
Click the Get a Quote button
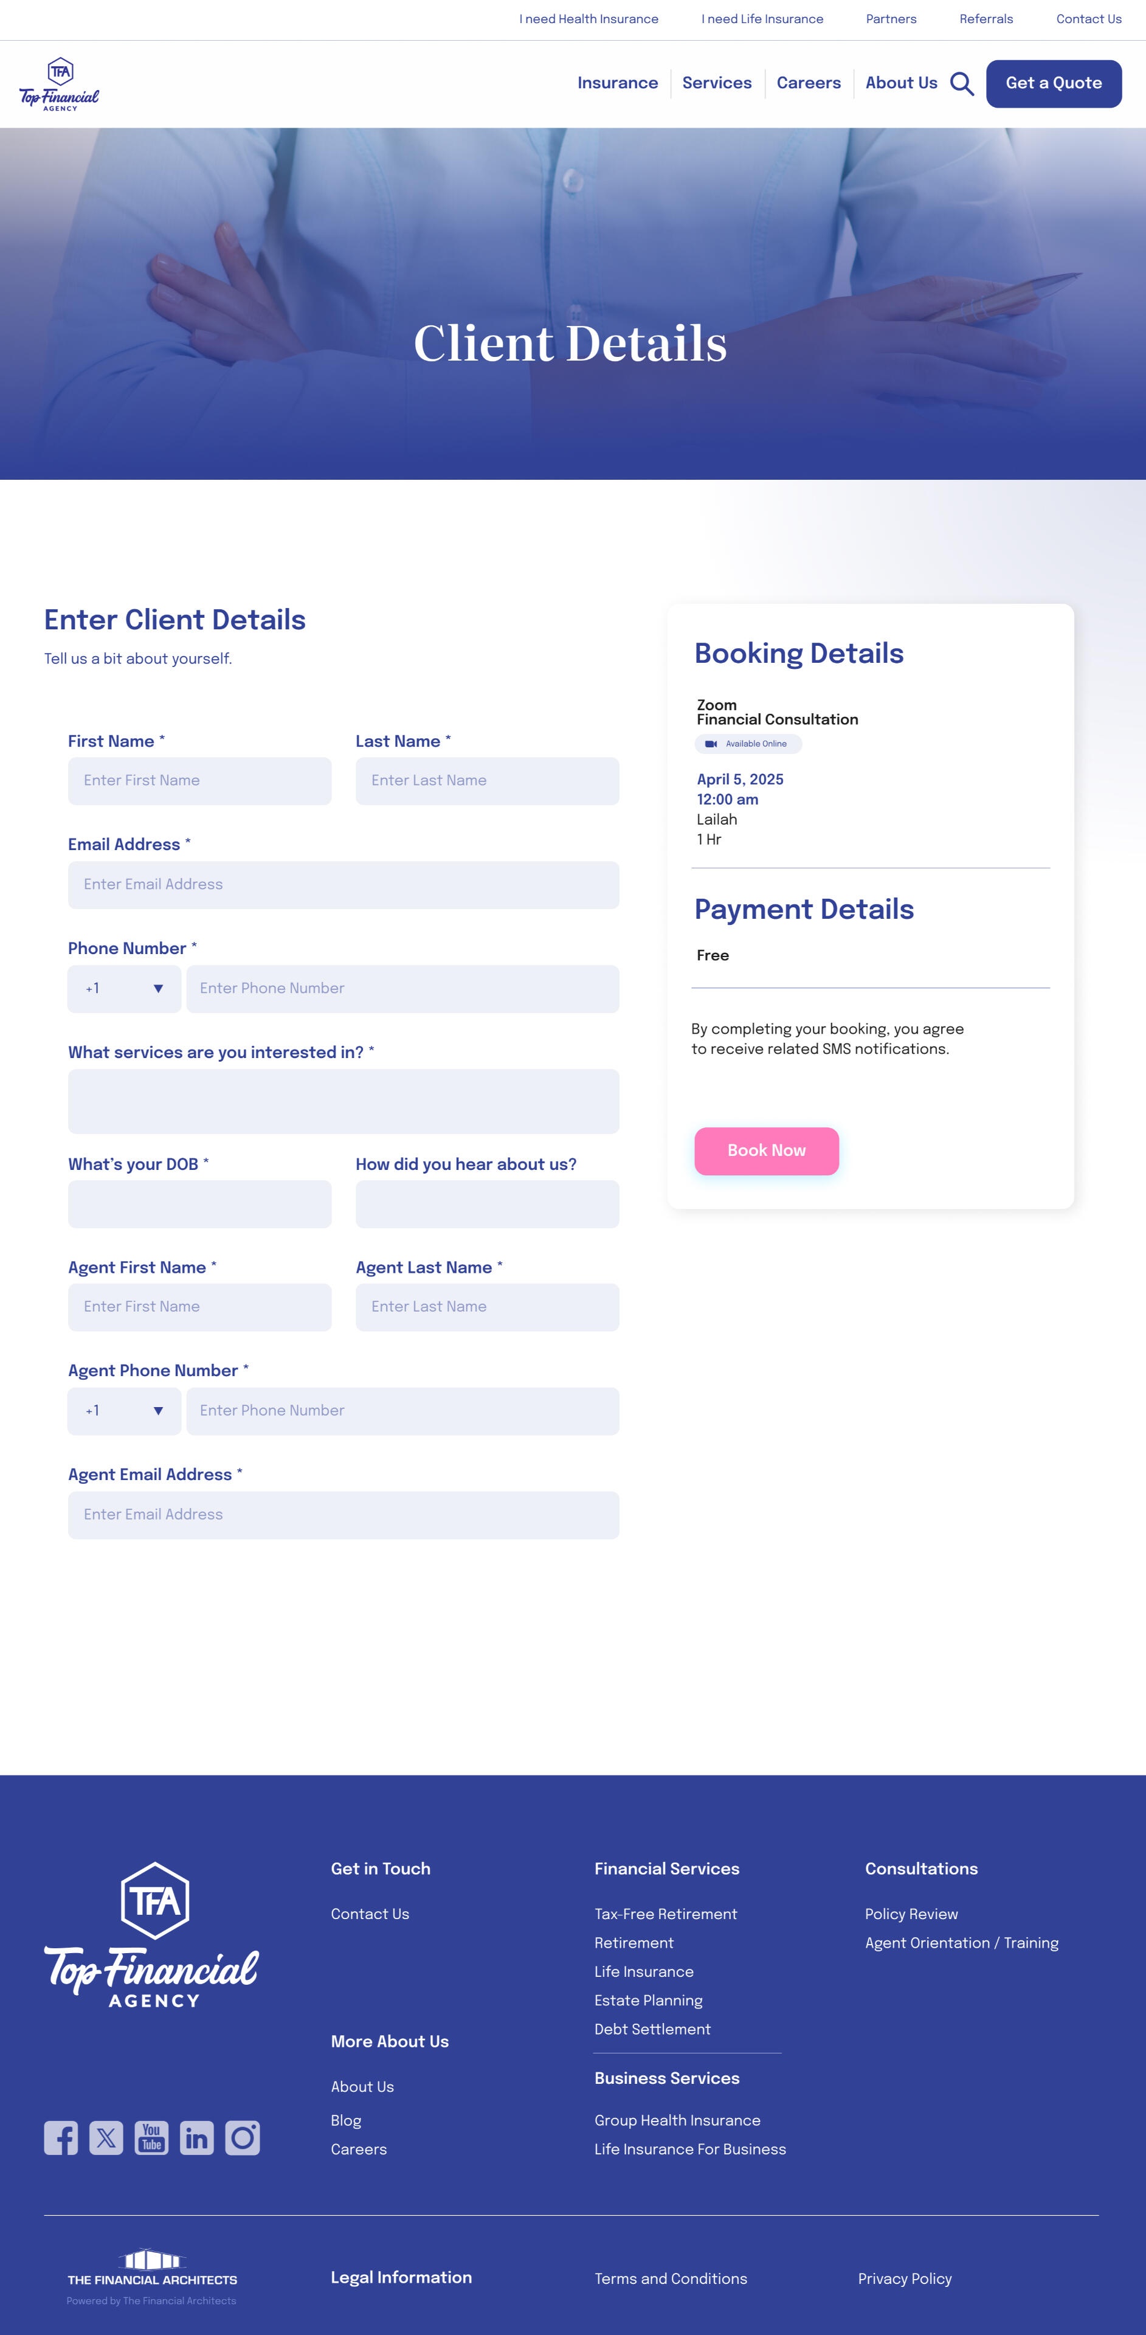click(1054, 83)
